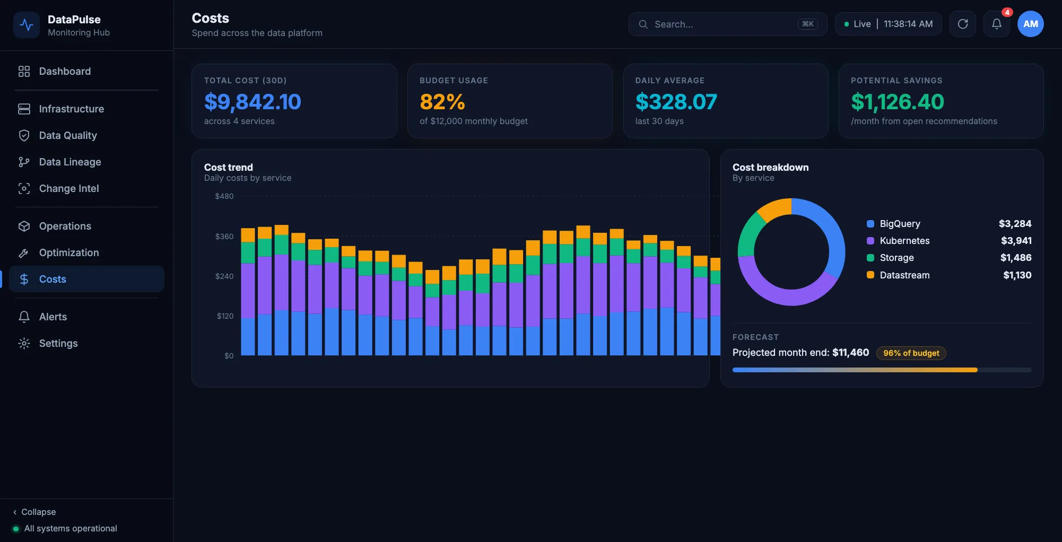Click the refresh icon in header
This screenshot has height=542, width=1062.
(963, 24)
